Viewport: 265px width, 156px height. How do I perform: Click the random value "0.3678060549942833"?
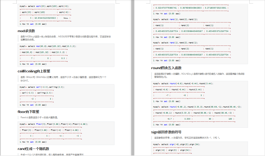191,8
